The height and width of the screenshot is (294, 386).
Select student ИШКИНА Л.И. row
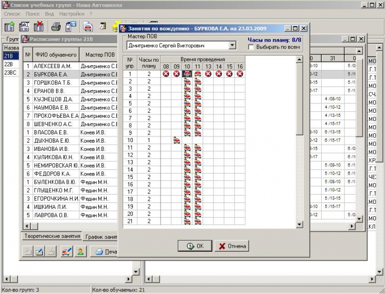[71, 206]
